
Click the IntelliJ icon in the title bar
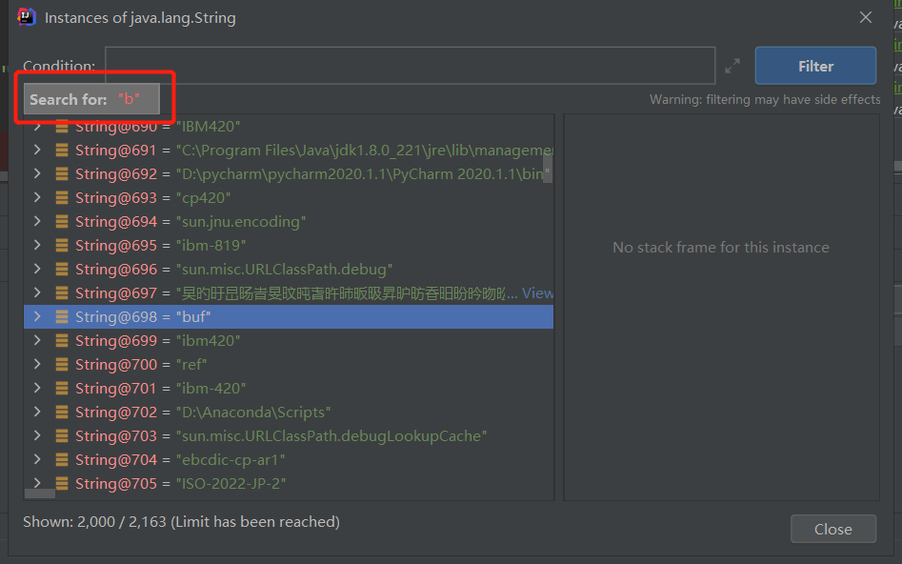tap(27, 17)
